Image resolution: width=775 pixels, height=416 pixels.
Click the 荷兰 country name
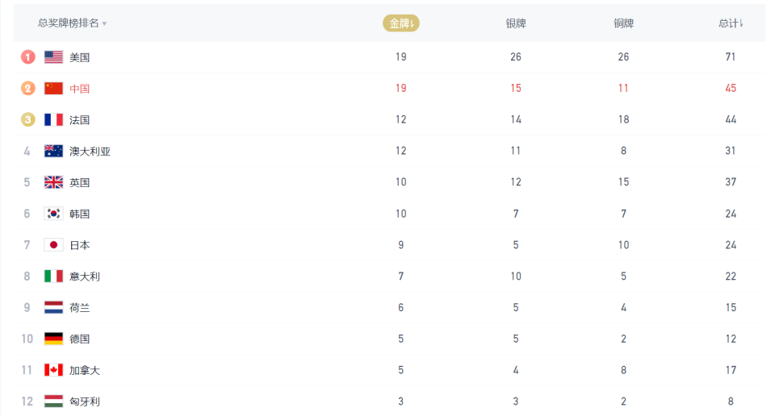(x=79, y=308)
